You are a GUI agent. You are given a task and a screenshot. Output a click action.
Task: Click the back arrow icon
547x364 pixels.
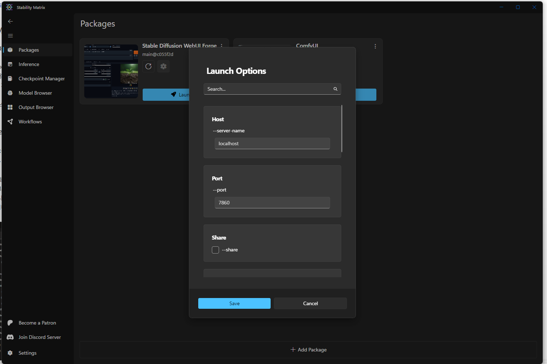(x=10, y=22)
